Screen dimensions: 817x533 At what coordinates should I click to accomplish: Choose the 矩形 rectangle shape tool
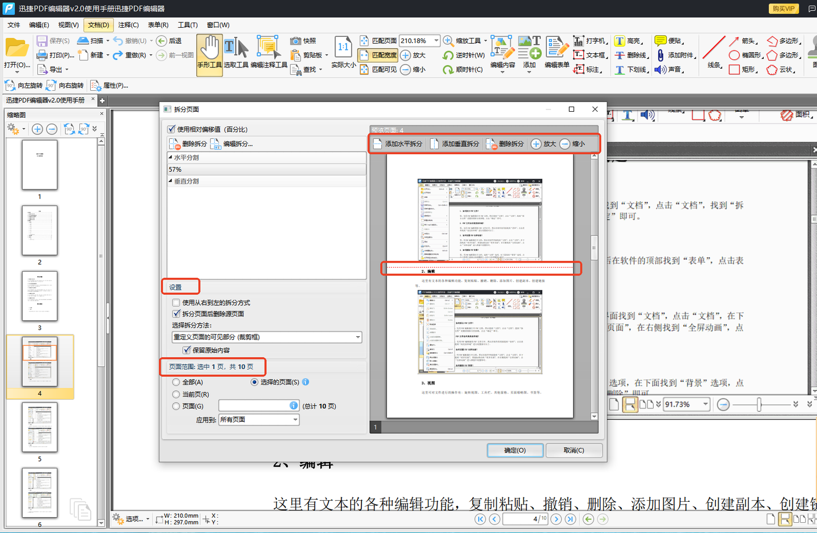(743, 69)
